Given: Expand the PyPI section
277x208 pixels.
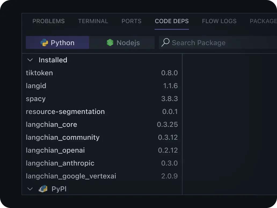Looking at the screenshot, I should (x=30, y=189).
